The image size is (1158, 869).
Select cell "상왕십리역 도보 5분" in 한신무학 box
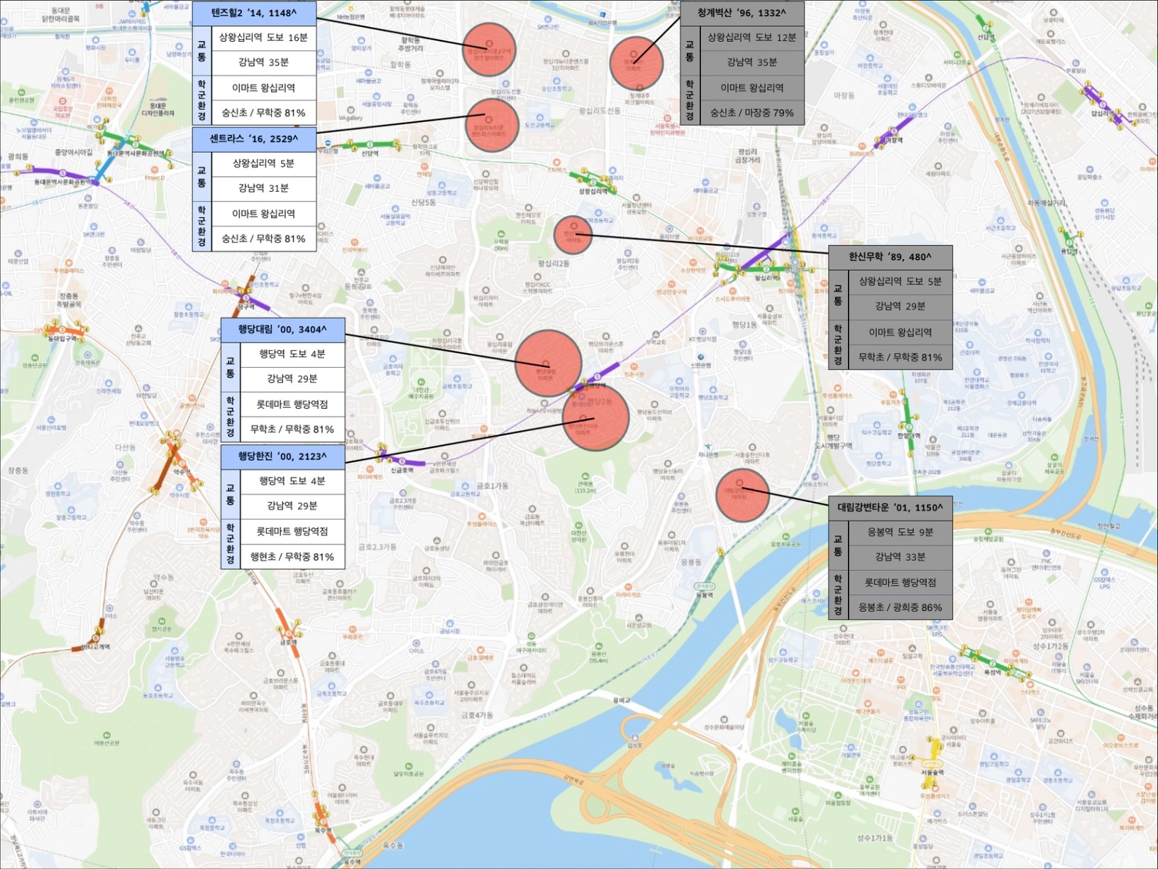[900, 282]
